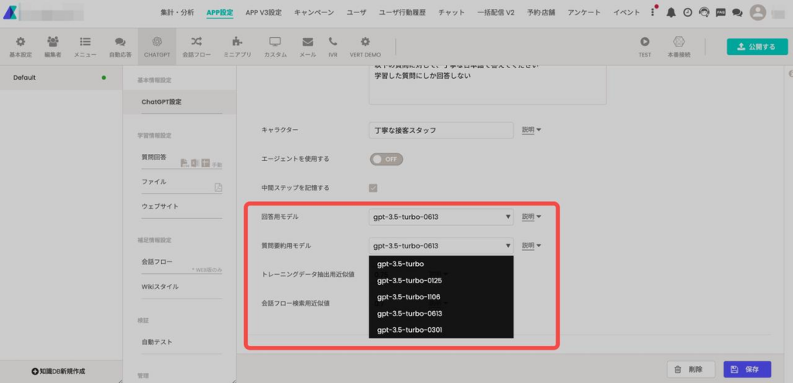Expand 説明 next to キャラクター

click(x=530, y=130)
